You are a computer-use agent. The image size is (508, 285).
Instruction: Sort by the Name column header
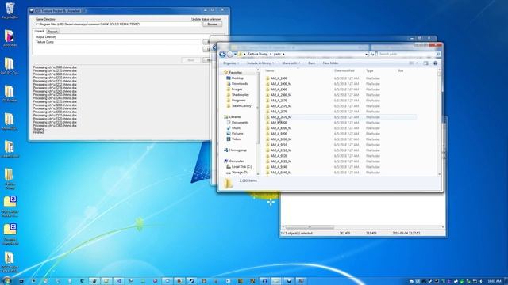pos(270,70)
